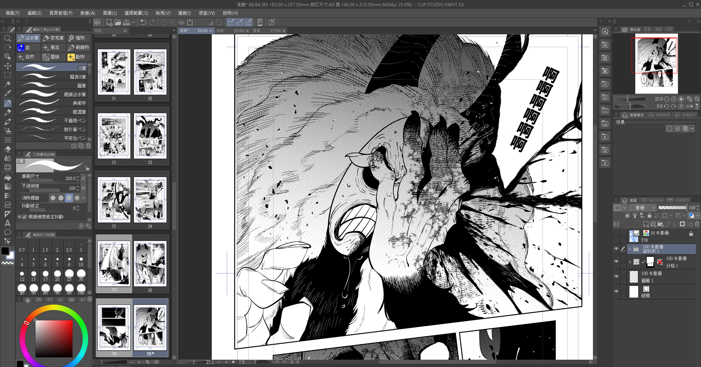This screenshot has height=367, width=701.
Task: Toggle snap to grid in command bar
Action: click(248, 22)
